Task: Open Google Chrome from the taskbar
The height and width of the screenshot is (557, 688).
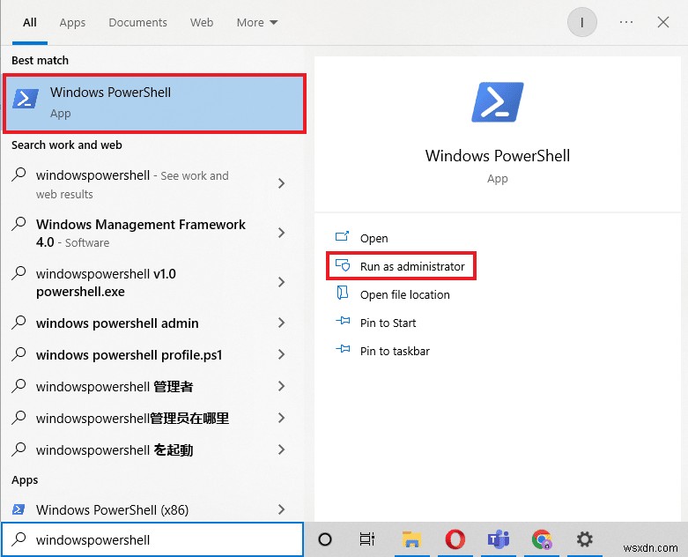Action: coord(542,539)
